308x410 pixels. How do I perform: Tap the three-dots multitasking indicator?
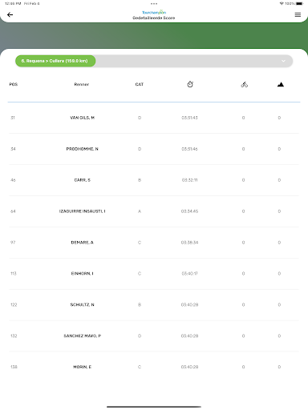point(154,3)
